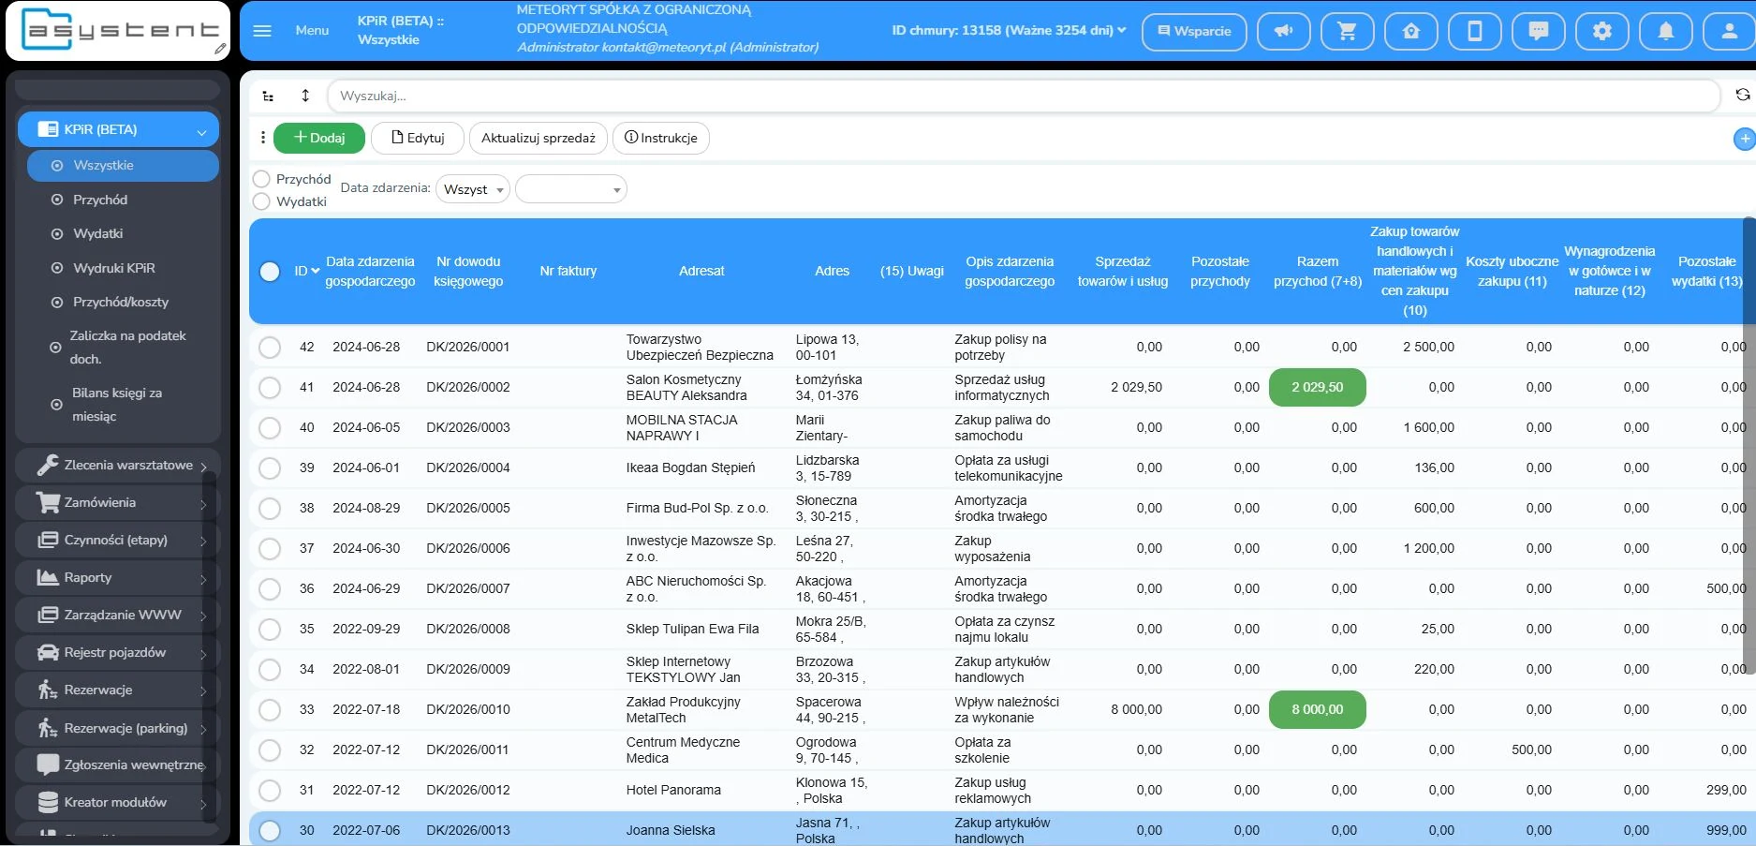Click the Edytuj button

[x=418, y=138]
